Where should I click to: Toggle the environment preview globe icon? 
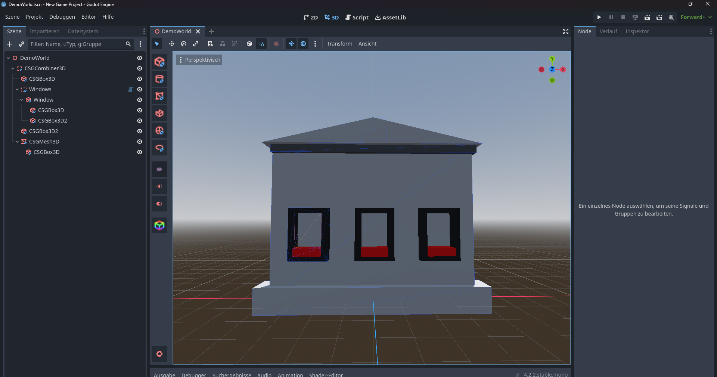click(x=303, y=44)
